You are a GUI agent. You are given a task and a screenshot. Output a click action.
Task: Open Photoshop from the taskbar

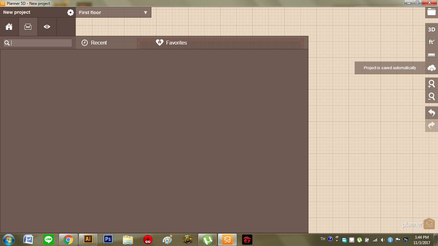[108, 240]
